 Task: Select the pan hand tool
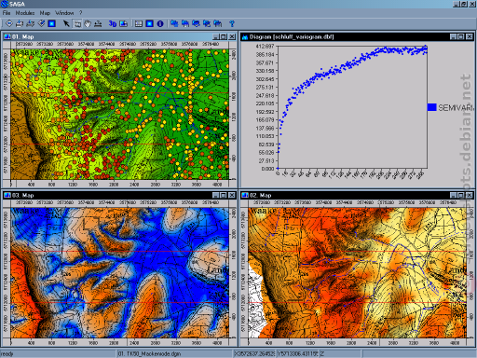(88, 23)
